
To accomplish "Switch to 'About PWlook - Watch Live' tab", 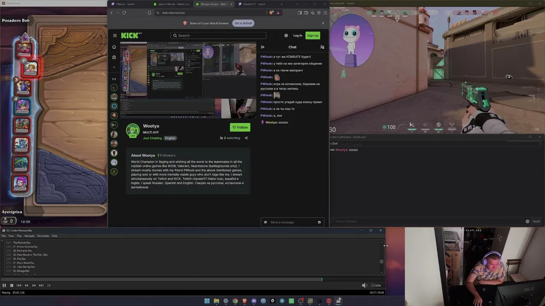I will (172, 4).
